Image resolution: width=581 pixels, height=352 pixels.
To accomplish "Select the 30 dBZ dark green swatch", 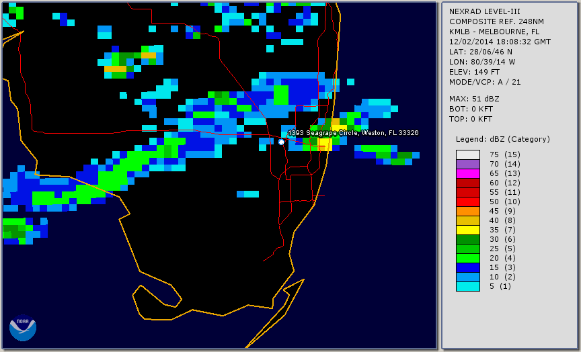I will click(x=468, y=239).
